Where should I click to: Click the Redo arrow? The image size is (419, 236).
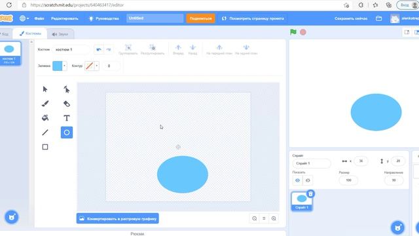pos(108,50)
